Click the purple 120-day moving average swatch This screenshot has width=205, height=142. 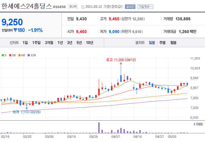tap(29, 55)
